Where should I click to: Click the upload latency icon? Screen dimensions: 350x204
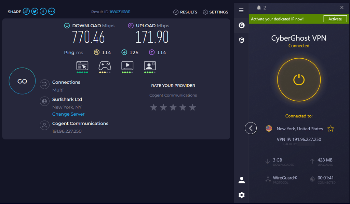(x=152, y=52)
